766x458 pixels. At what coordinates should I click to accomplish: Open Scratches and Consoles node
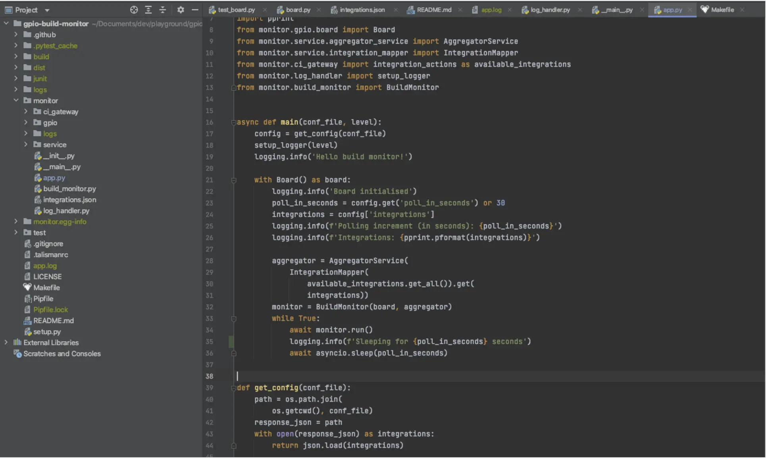point(62,354)
